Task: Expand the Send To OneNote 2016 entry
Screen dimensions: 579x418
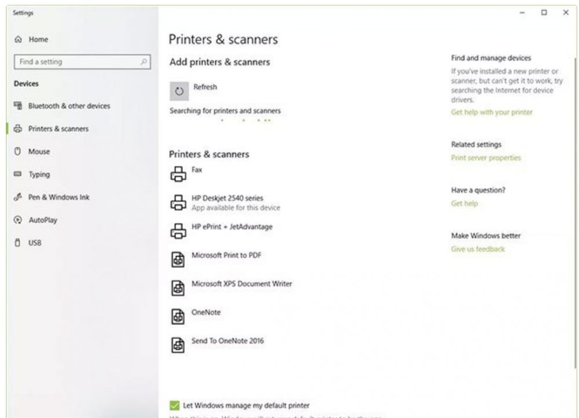Action: (229, 341)
